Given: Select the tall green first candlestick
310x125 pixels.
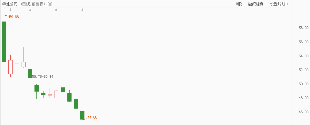Looking at the screenshot, I should click(x=4, y=42).
